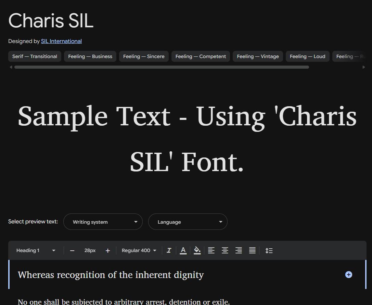Open the Language dropdown
Image resolution: width=372 pixels, height=305 pixels.
[x=188, y=222]
